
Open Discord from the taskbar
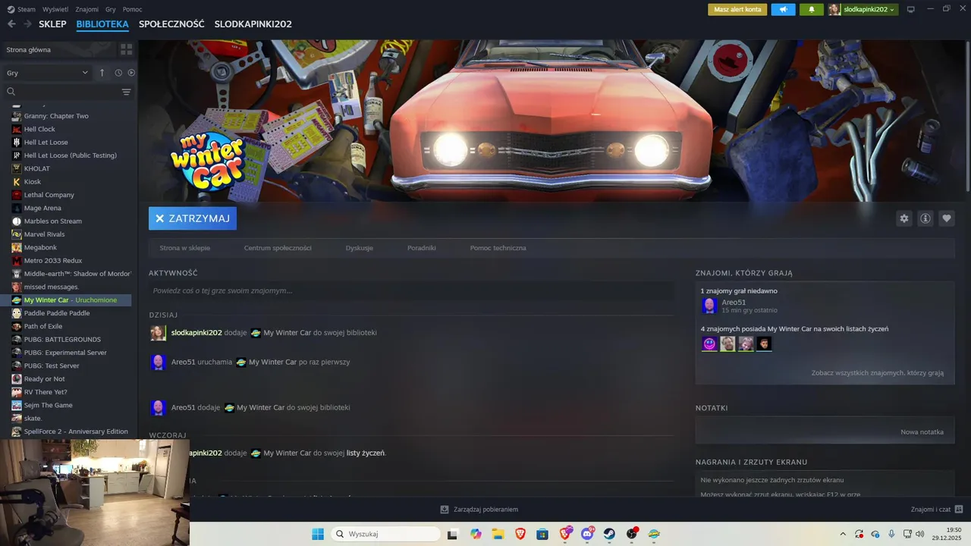pos(587,534)
